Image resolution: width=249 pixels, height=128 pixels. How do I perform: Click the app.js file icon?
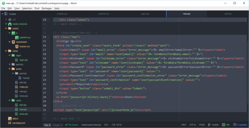10,119
